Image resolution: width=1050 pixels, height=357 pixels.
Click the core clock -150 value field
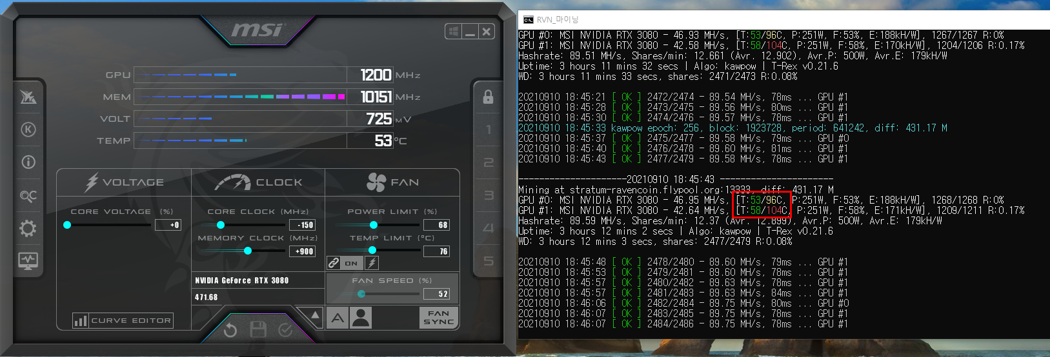coord(302,225)
